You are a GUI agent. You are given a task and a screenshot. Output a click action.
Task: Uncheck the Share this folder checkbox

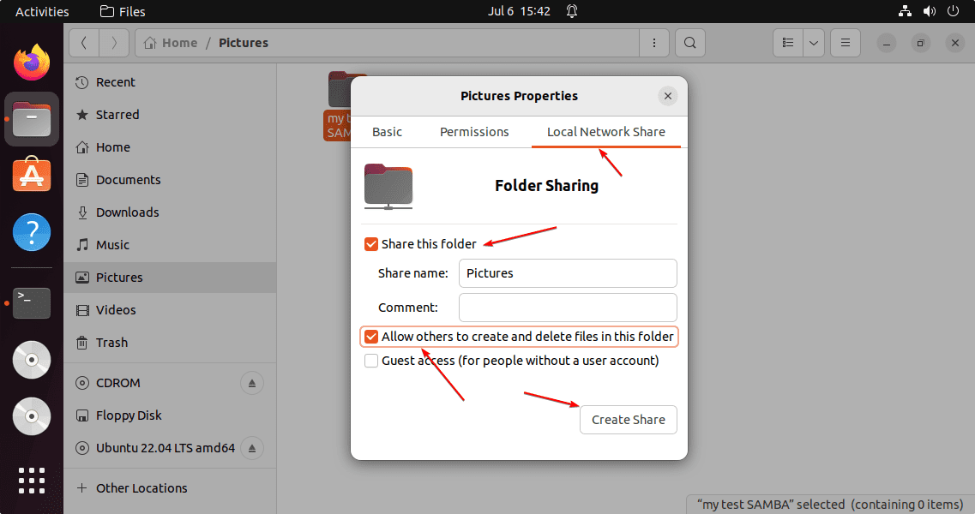371,244
